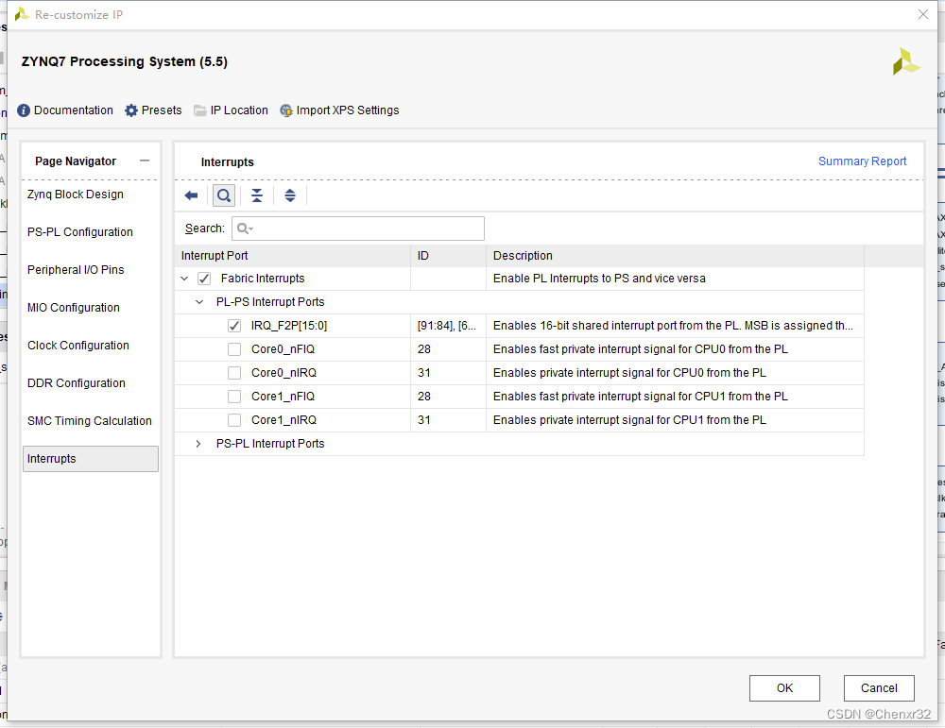Image resolution: width=945 pixels, height=728 pixels.
Task: Enable the Core1_nIRQ checkbox
Action: pyautogui.click(x=234, y=419)
